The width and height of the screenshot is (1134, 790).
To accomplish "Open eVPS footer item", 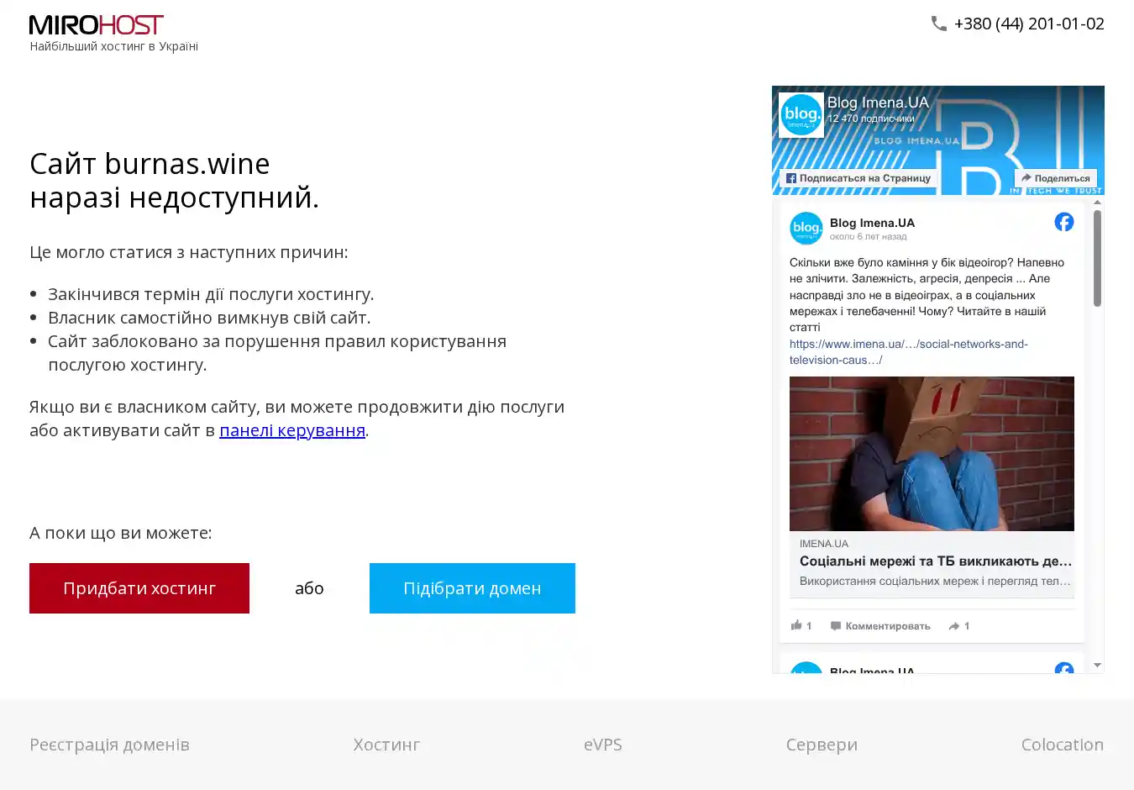I will 603,745.
